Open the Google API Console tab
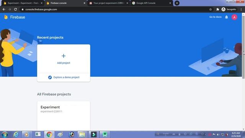245x138 pixels. pos(152,3)
